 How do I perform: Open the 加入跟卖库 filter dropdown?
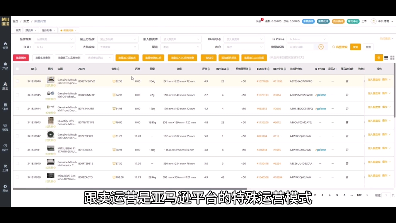[181, 39]
